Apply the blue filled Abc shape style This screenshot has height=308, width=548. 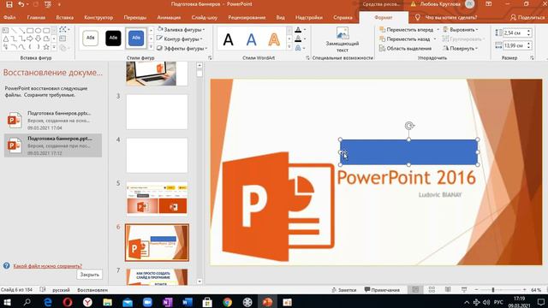(136, 38)
